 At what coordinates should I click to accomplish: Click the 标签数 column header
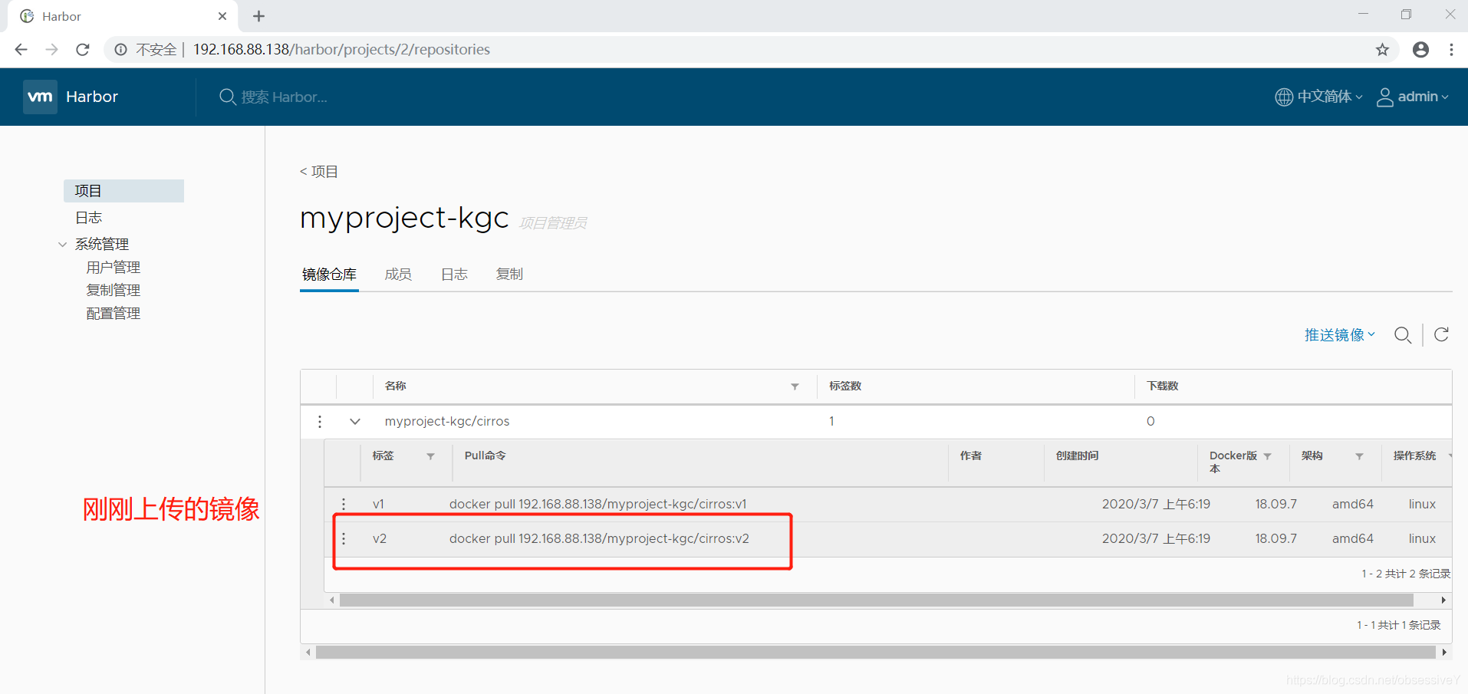coord(845,386)
